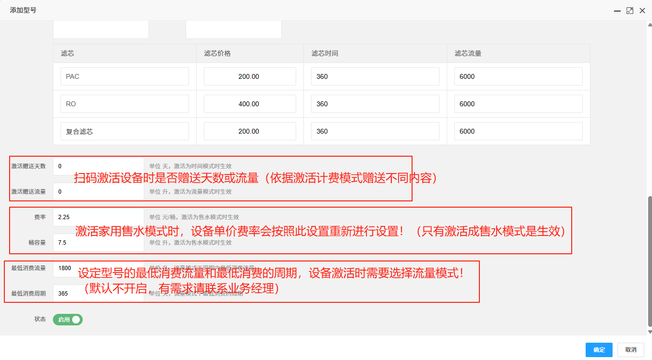Screen dimensions: 652x360
Task: Edit PAC filter price 200.00
Action: pyautogui.click(x=250, y=76)
